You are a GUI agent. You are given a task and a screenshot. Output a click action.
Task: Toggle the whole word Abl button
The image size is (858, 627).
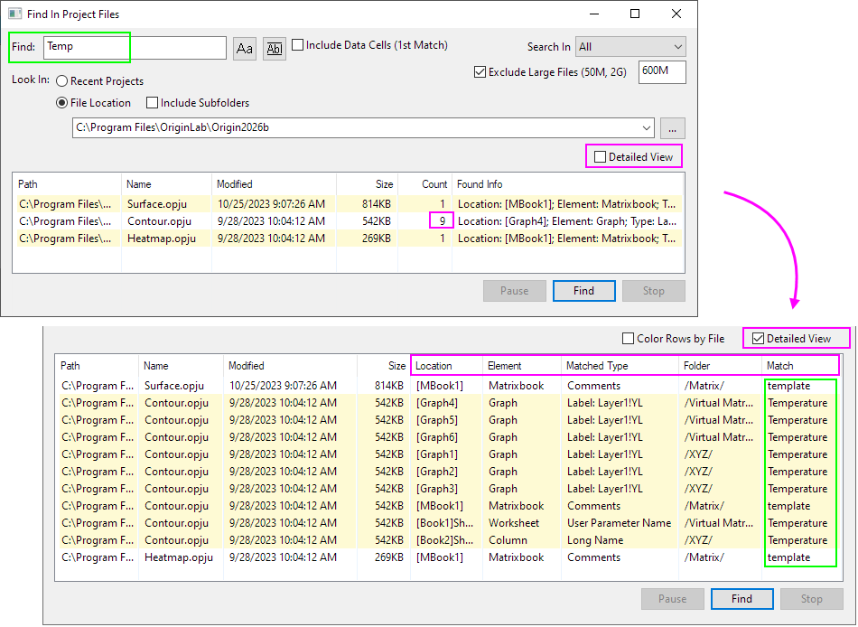point(275,49)
